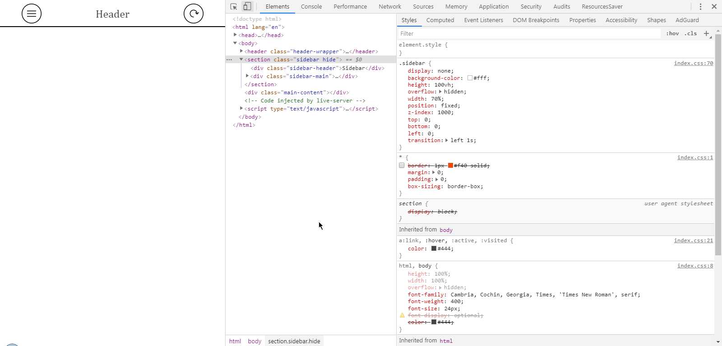Click the 'display: none' declaration value
This screenshot has width=722, height=346.
pyautogui.click(x=445, y=71)
